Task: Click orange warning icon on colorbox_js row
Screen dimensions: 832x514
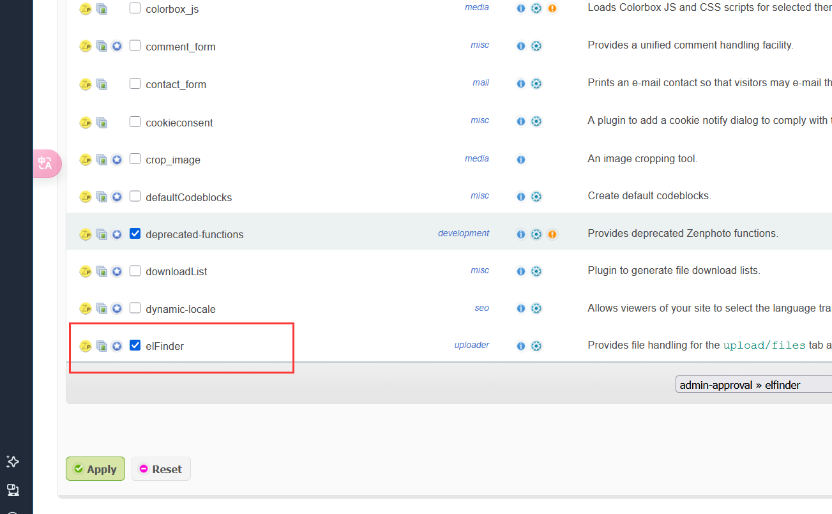Action: tap(552, 8)
